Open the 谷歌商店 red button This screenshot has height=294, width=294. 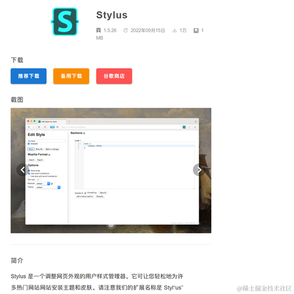pyautogui.click(x=114, y=76)
